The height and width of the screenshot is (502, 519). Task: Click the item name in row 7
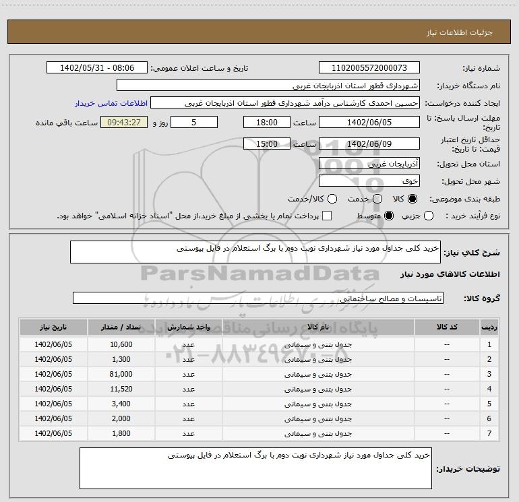[318, 433]
